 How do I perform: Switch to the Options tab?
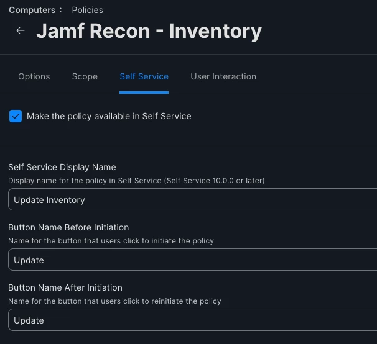[34, 76]
